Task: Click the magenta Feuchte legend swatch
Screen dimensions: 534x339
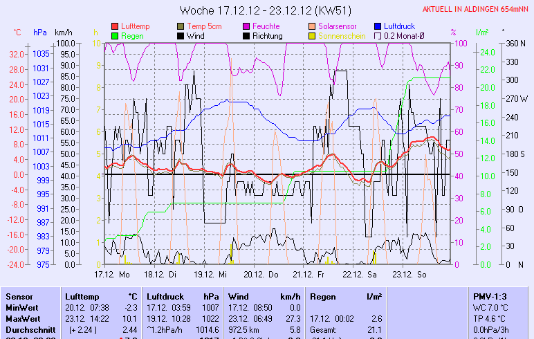Action: (x=246, y=26)
